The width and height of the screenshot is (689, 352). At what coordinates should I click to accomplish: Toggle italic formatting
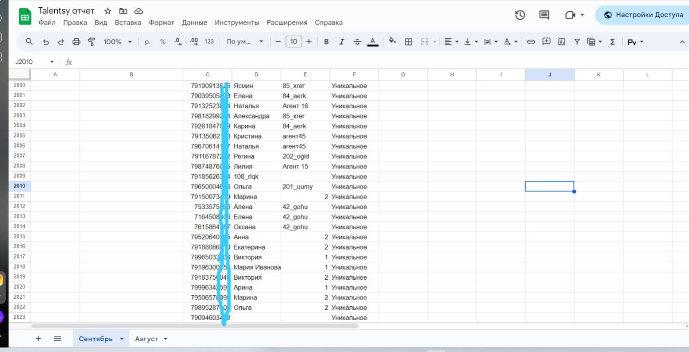342,42
